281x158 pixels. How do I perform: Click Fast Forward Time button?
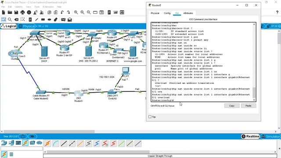(32, 136)
